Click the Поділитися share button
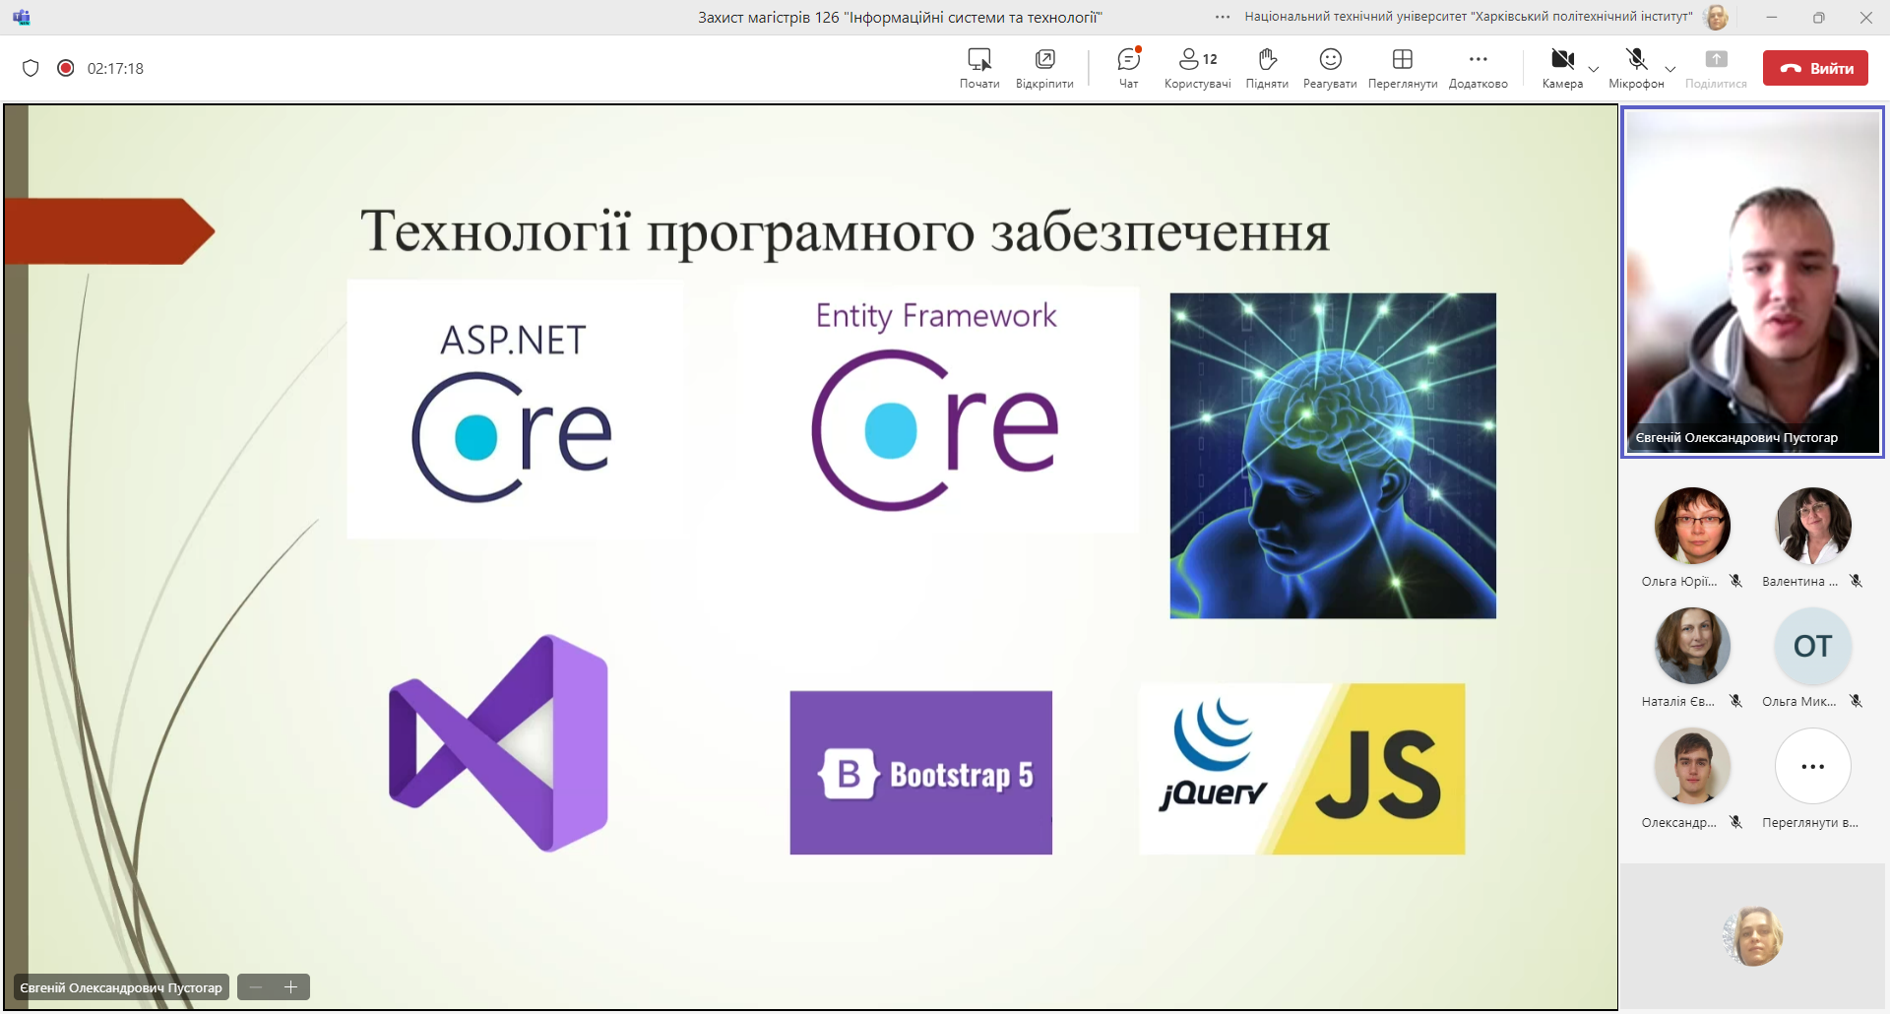This screenshot has width=1890, height=1014. click(1716, 68)
